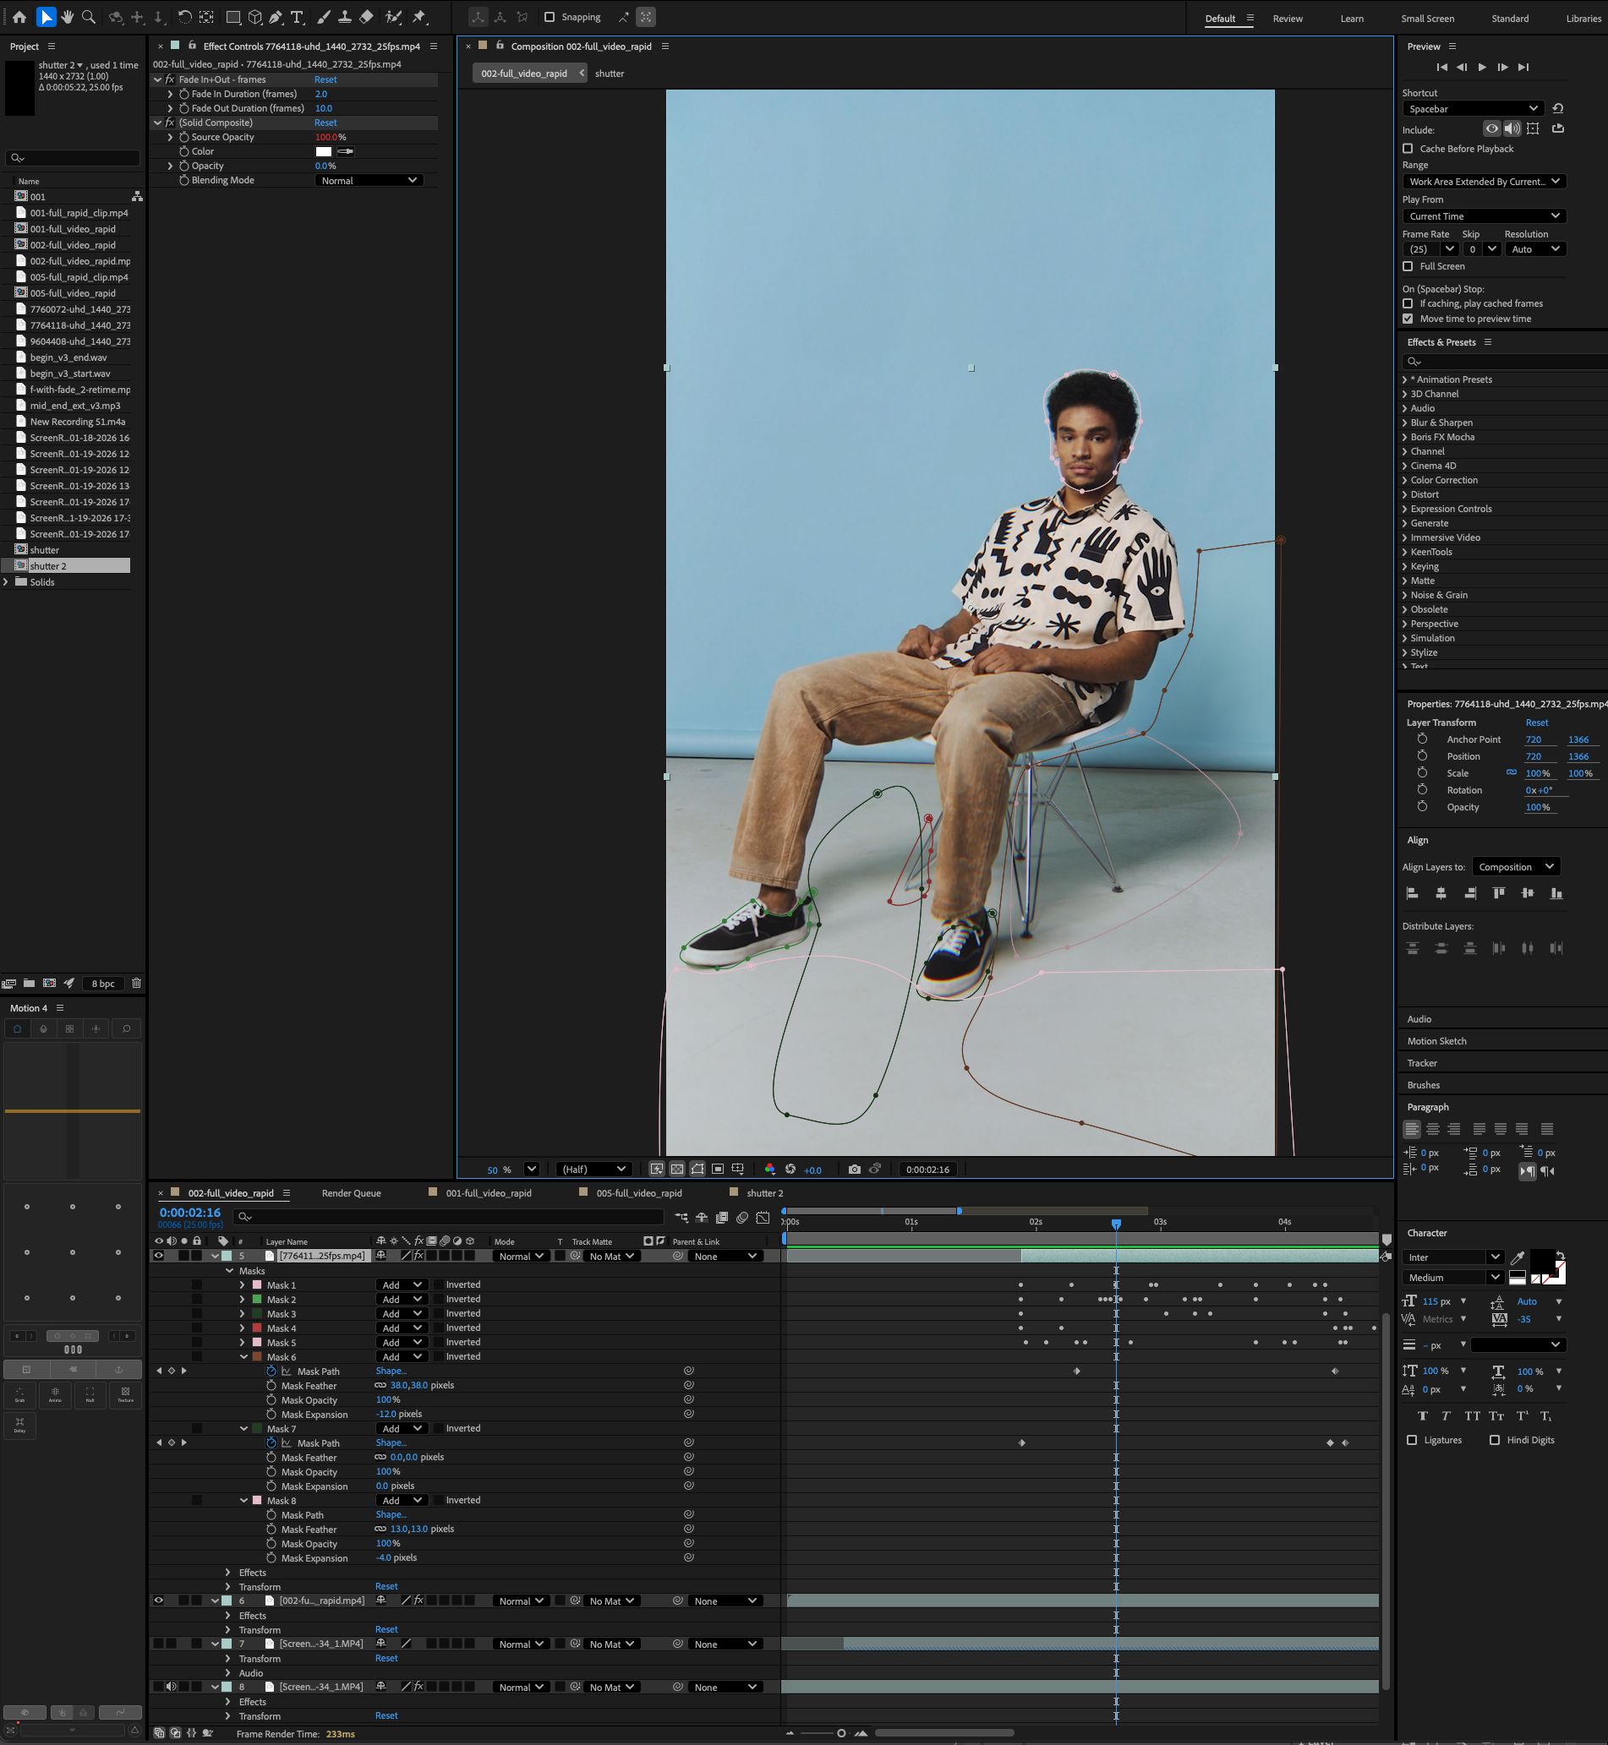The width and height of the screenshot is (1608, 1745).
Task: Open the shutter 2 composition tab
Action: point(765,1192)
